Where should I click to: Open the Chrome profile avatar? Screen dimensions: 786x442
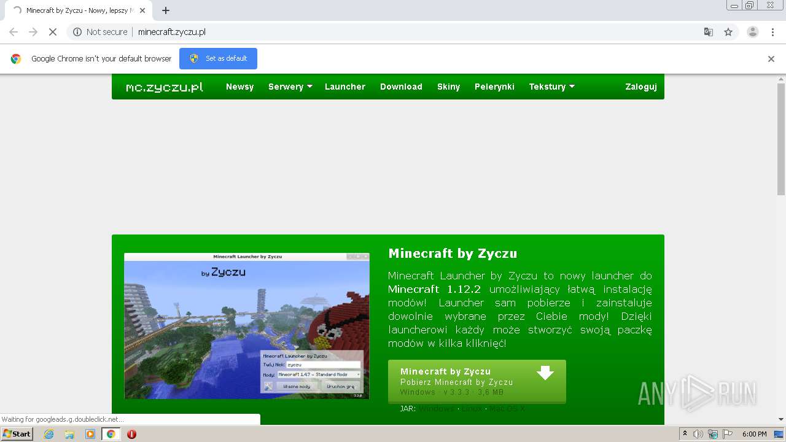pos(753,32)
